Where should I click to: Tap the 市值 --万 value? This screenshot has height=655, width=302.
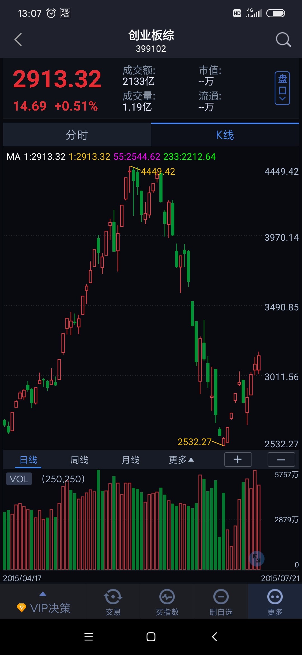point(206,81)
